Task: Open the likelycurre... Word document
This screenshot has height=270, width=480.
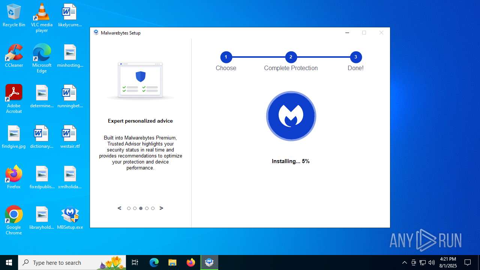Action: tap(70, 15)
